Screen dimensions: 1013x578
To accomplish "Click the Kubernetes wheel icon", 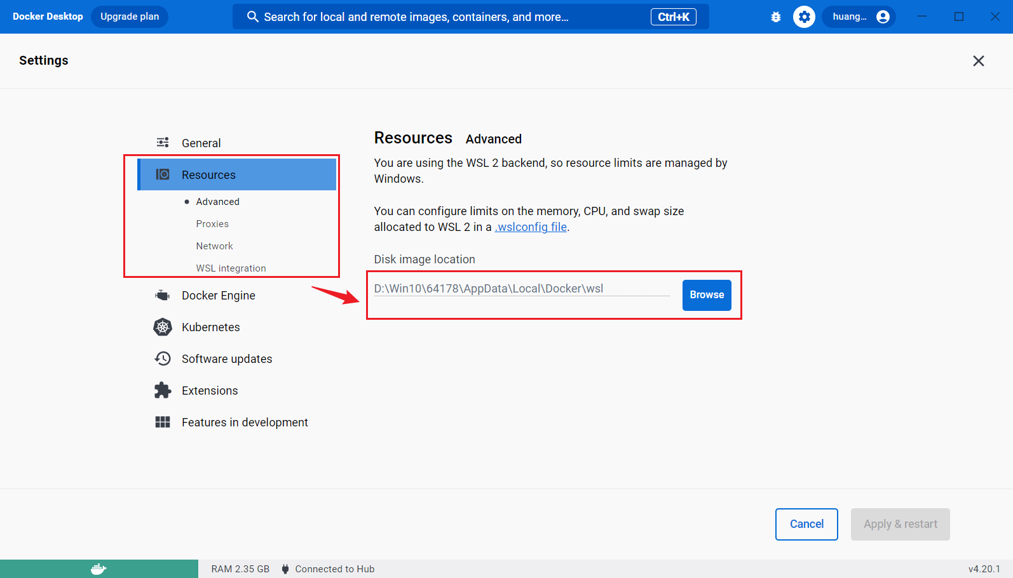I will pyautogui.click(x=163, y=327).
